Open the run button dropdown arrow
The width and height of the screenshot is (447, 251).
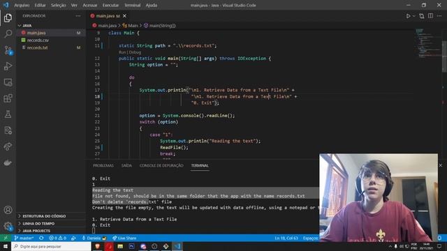coord(414,16)
